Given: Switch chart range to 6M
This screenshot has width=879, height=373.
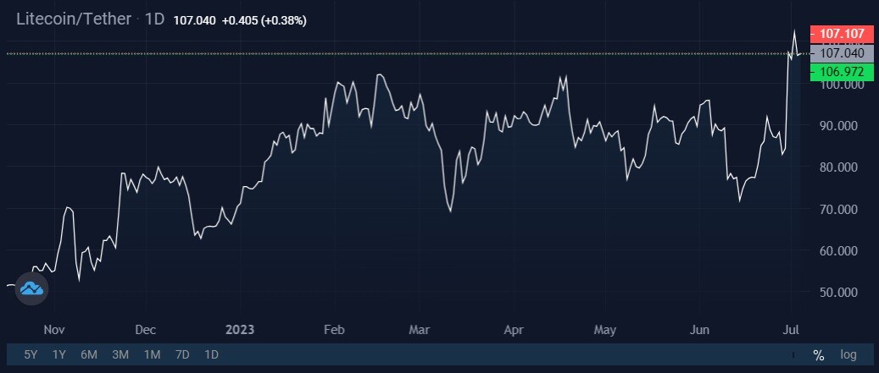Looking at the screenshot, I should coord(89,354).
